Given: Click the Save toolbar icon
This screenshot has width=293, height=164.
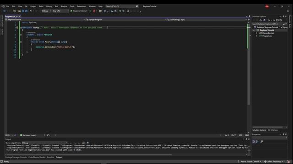Looking at the screenshot, I should (23, 11).
